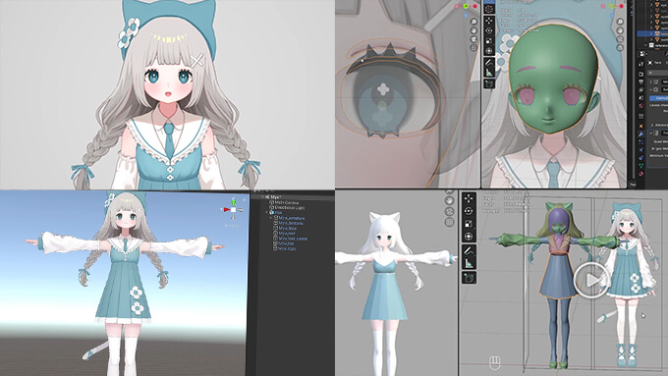Collapse the Miya scene root in Unity hierarchy
The height and width of the screenshot is (376, 668).
click(262, 196)
